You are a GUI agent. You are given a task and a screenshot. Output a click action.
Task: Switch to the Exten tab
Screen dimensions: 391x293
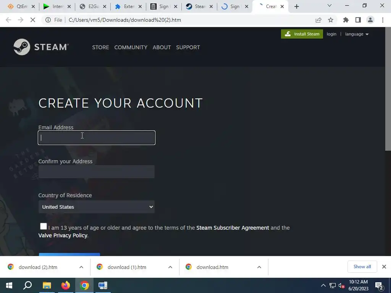(128, 6)
